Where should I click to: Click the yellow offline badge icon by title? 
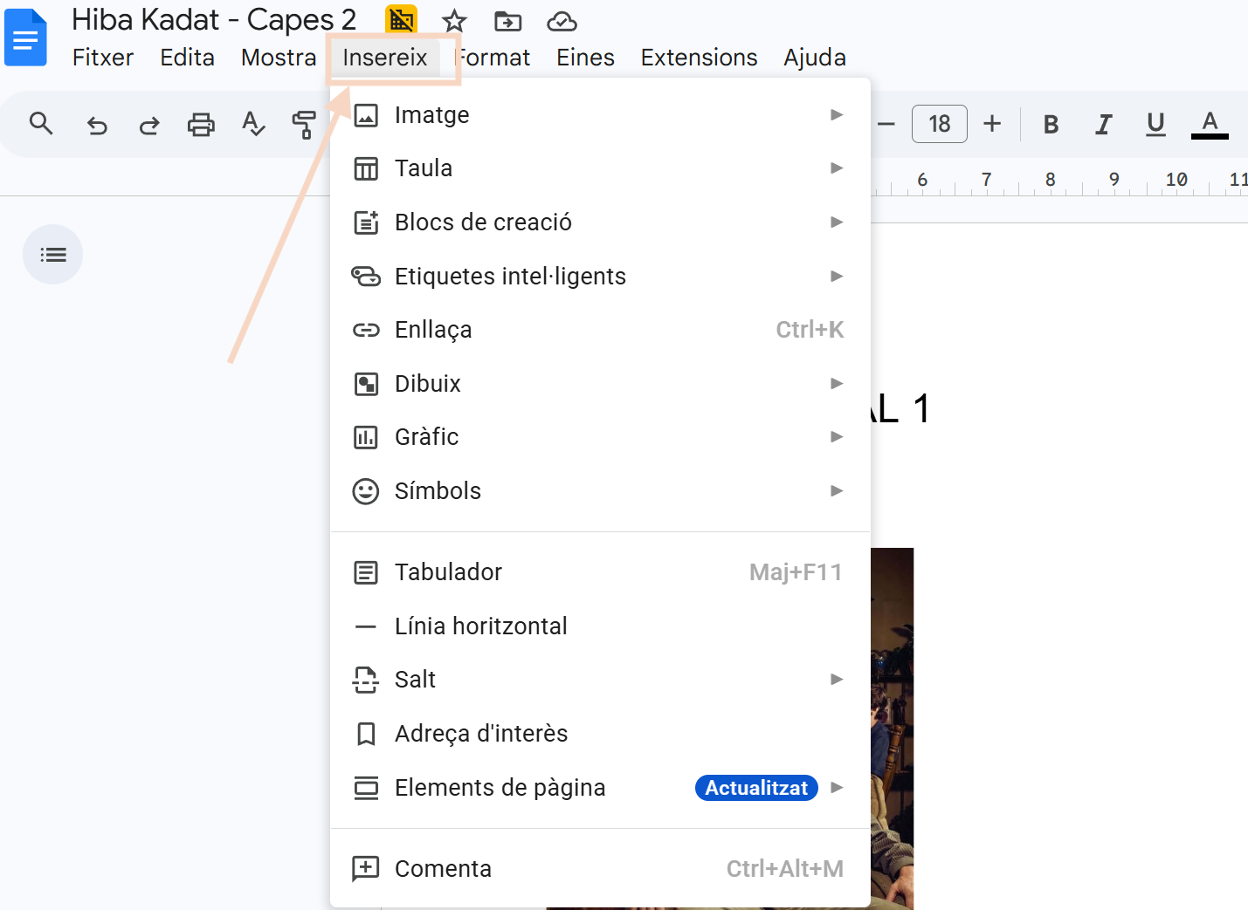tap(401, 19)
